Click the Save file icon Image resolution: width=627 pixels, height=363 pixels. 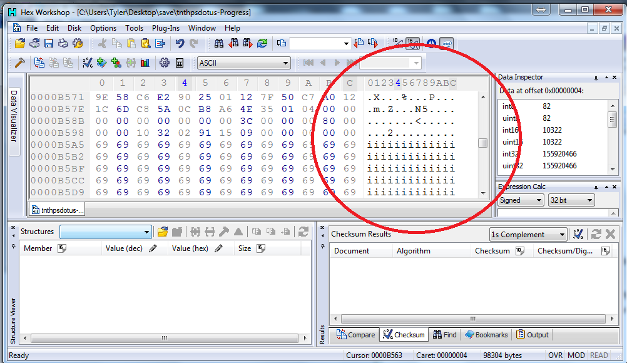[x=49, y=44]
